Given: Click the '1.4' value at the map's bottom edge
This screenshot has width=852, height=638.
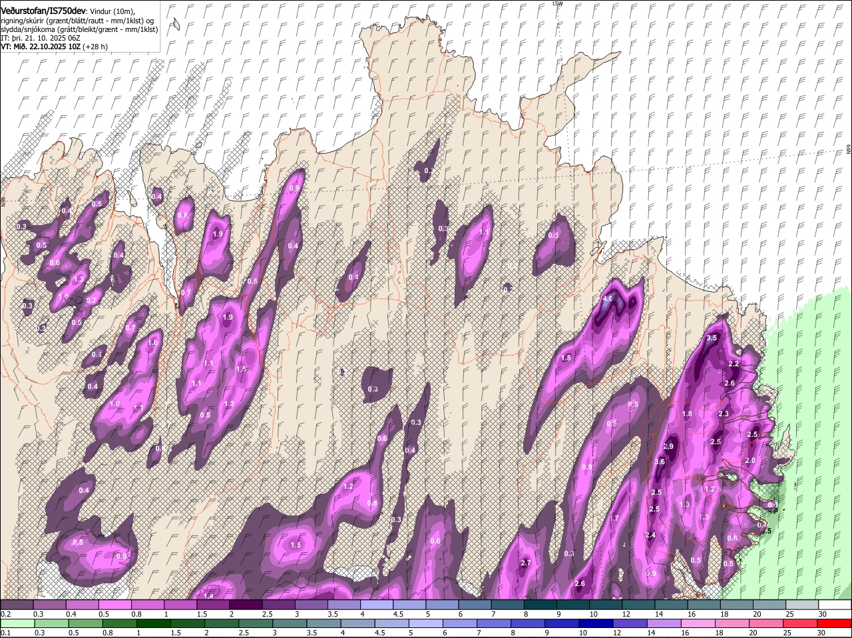Looking at the screenshot, I should tap(209, 595).
